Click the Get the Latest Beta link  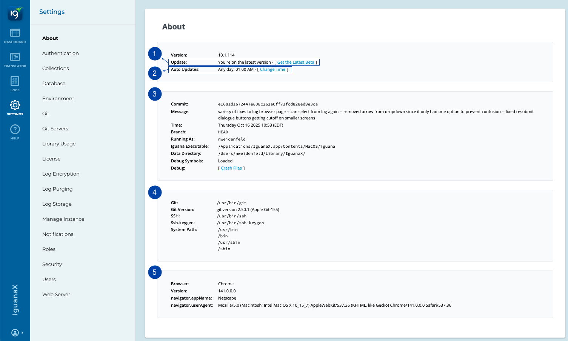pos(296,62)
